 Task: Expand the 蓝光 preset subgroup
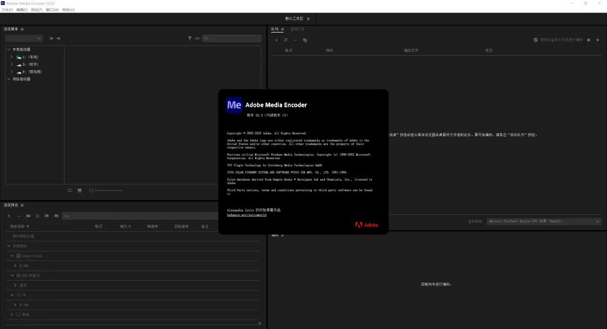pos(16,285)
